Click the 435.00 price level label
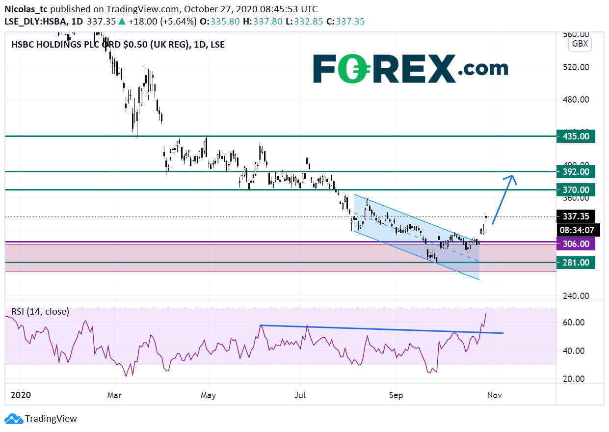609x432 pixels. point(576,136)
